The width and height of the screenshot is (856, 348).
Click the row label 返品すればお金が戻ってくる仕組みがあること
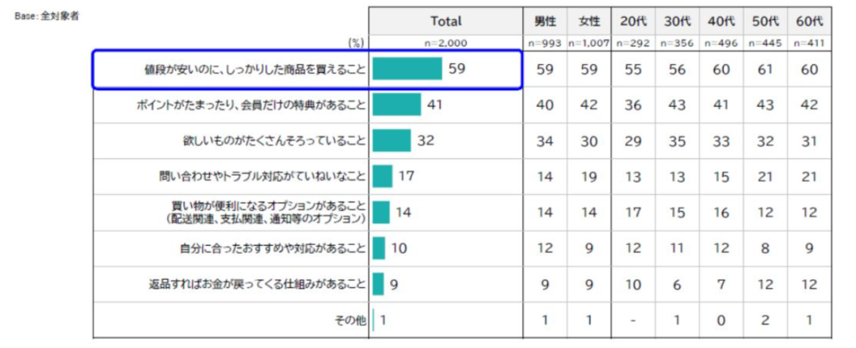[257, 284]
